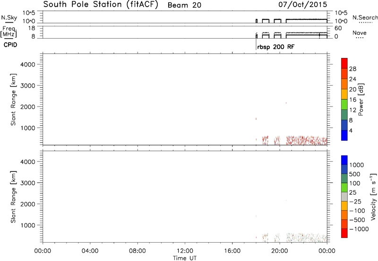
Task: Click the "Power [dB]" colorbar title
Action: click(361, 99)
